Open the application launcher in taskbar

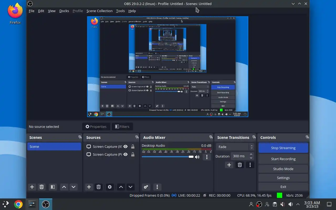pyautogui.click(x=6, y=204)
